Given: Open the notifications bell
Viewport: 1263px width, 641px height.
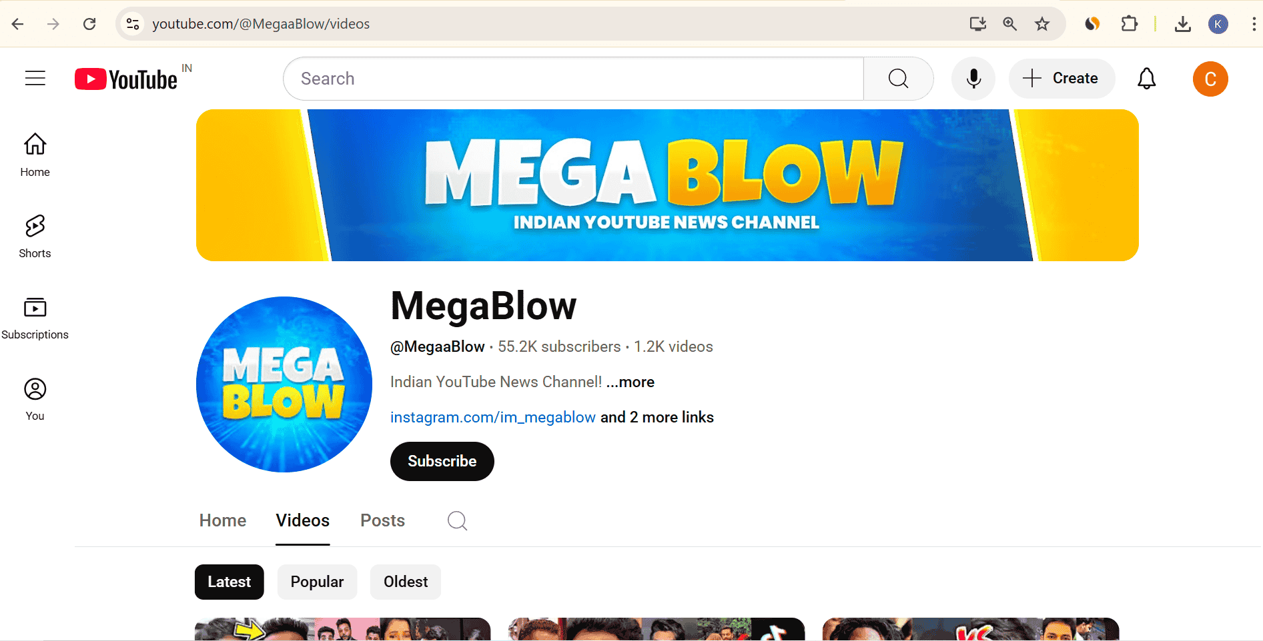Looking at the screenshot, I should pos(1146,79).
